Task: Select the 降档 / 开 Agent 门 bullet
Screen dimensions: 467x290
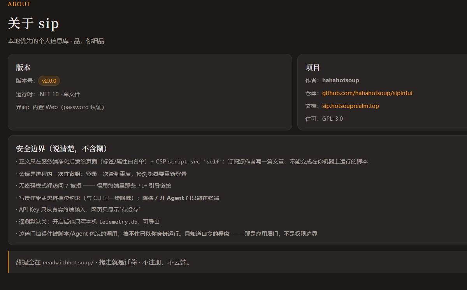Action: click(118, 198)
